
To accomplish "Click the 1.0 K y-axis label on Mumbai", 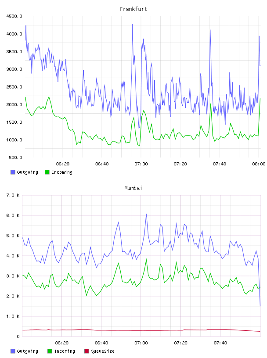I will point(13,316).
